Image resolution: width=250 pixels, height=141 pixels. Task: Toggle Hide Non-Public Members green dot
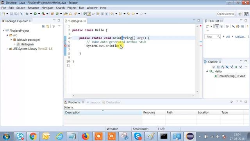(x=236, y=67)
